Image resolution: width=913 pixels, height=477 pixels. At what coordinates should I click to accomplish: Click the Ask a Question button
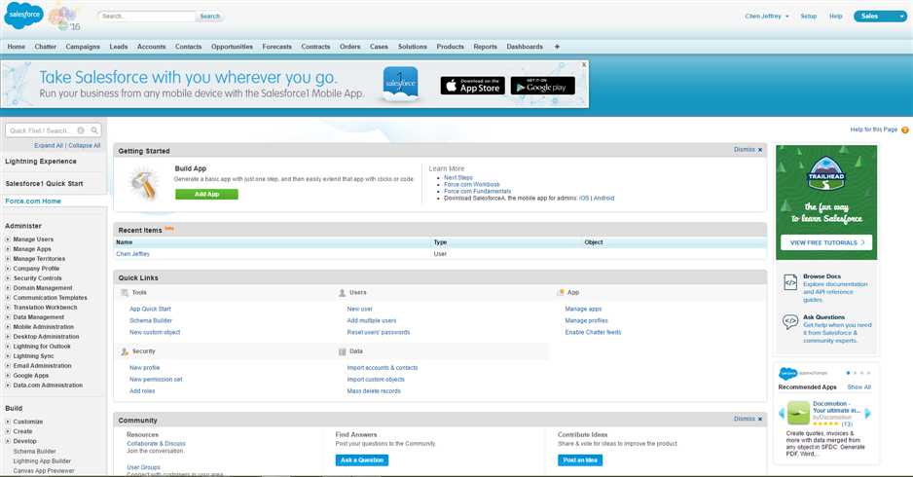tap(361, 460)
